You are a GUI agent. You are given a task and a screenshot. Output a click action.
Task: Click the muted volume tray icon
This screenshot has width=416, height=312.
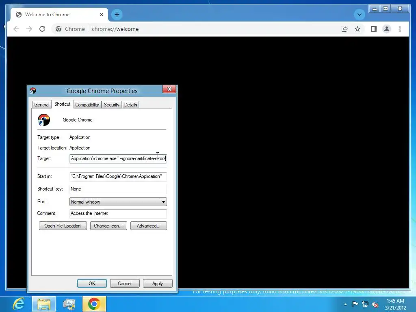point(375,304)
